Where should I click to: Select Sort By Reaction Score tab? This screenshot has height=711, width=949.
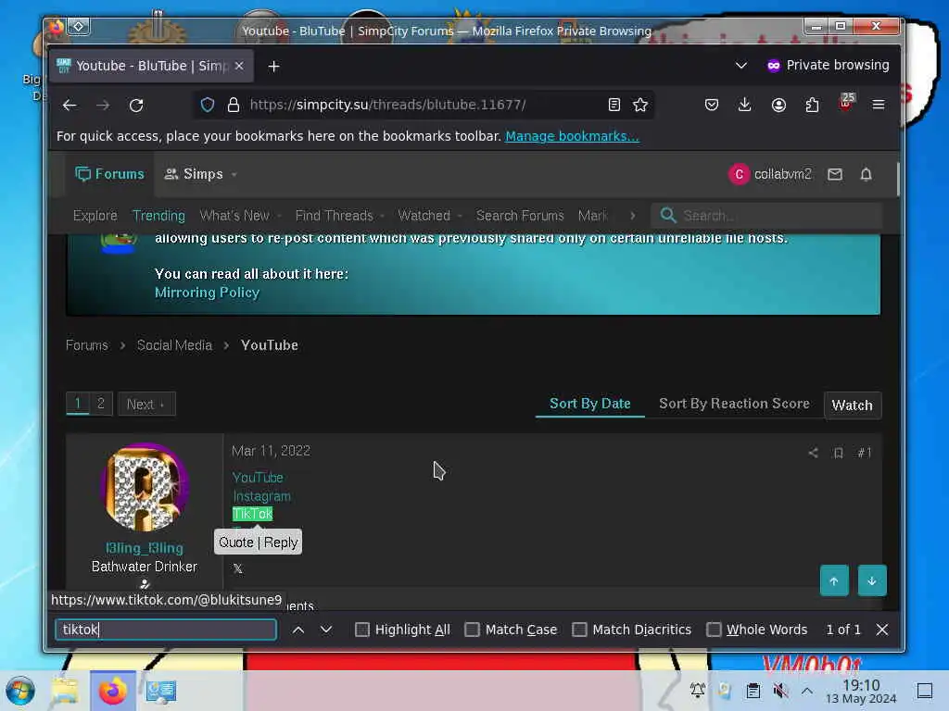click(x=734, y=404)
